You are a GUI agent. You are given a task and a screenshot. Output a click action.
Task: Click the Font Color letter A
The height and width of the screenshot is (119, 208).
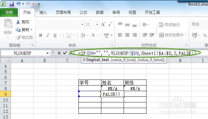[x=93, y=35]
